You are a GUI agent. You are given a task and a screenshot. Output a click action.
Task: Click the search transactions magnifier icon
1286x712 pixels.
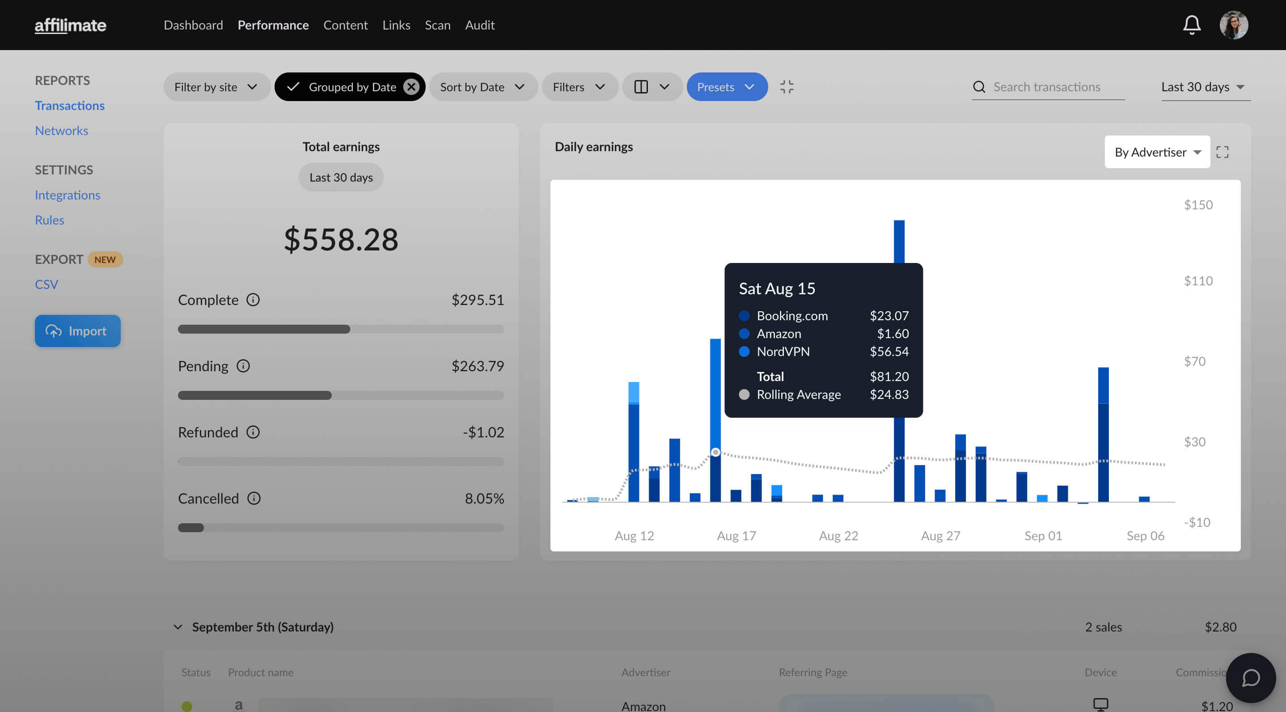979,86
